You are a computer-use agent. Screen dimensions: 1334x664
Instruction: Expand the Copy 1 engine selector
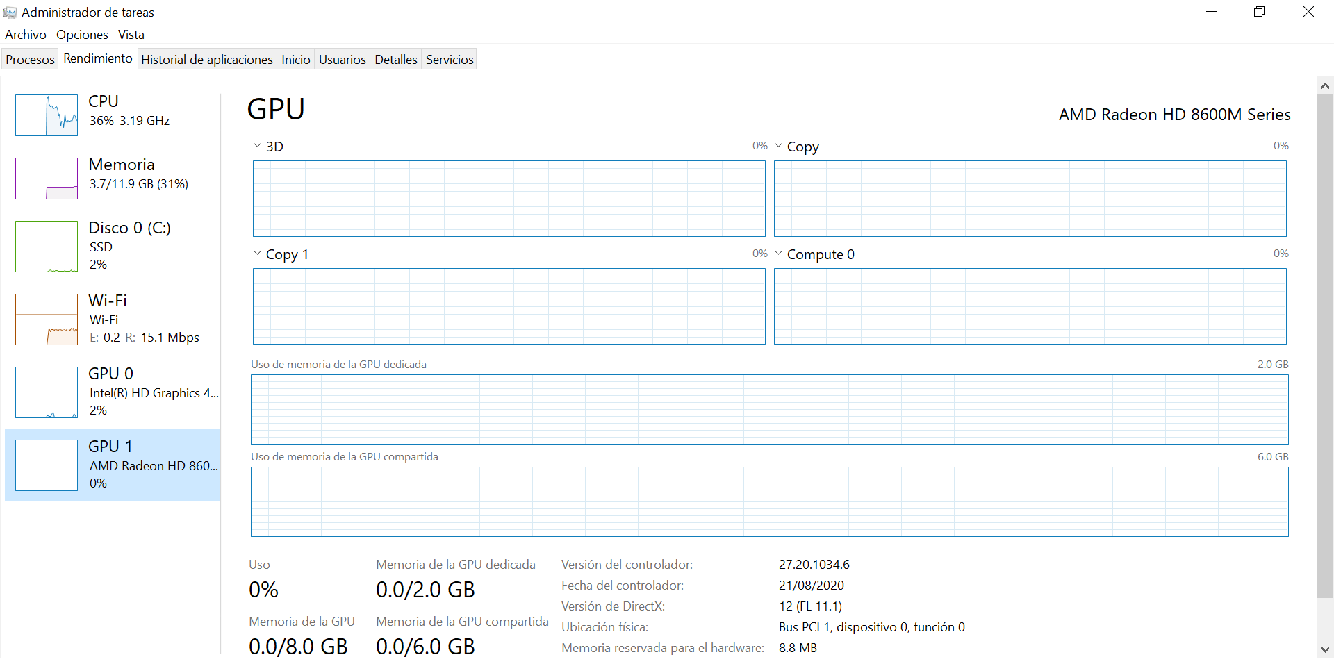point(258,254)
